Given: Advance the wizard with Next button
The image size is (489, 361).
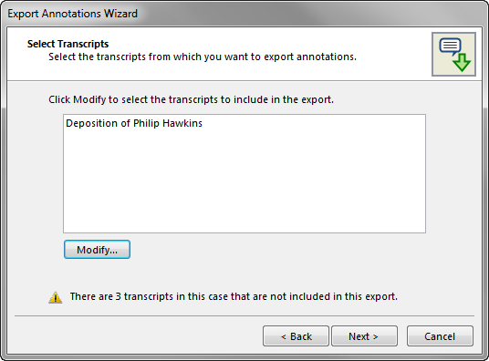Looking at the screenshot, I should click(364, 336).
